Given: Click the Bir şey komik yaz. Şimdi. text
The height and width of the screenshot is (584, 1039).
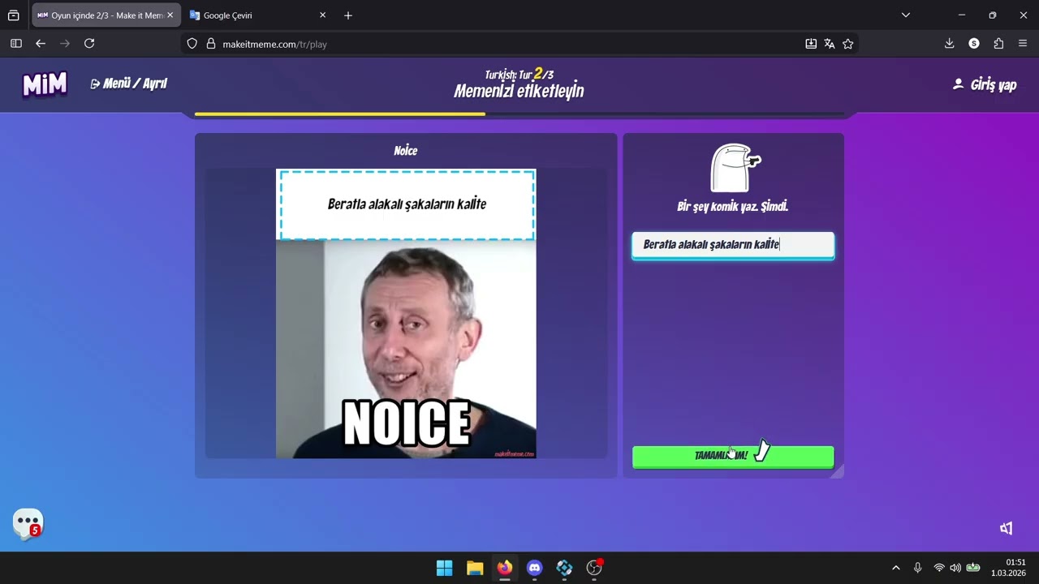Looking at the screenshot, I should click(733, 207).
